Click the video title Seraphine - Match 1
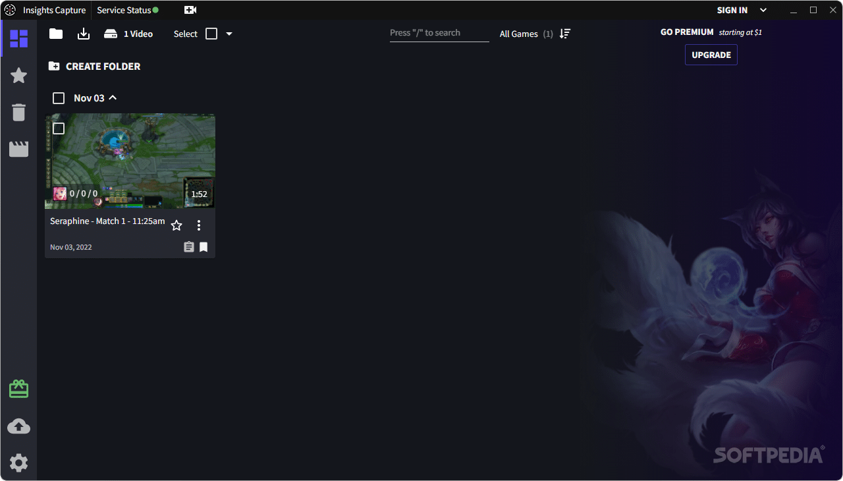The height and width of the screenshot is (481, 843). 107,221
